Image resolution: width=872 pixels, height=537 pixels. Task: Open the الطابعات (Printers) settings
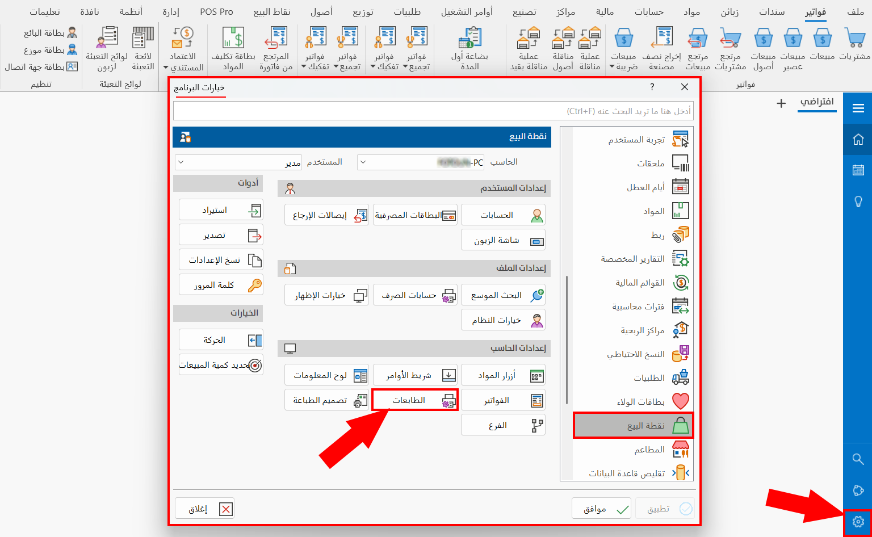click(415, 400)
